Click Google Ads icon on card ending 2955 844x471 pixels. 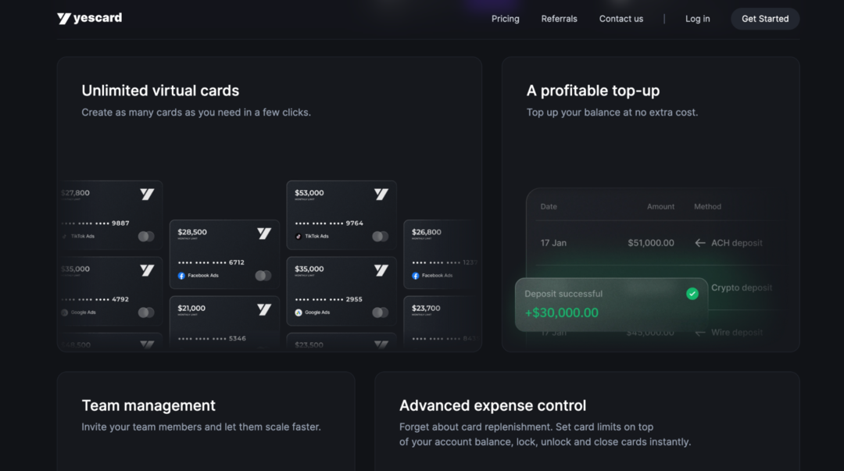299,312
